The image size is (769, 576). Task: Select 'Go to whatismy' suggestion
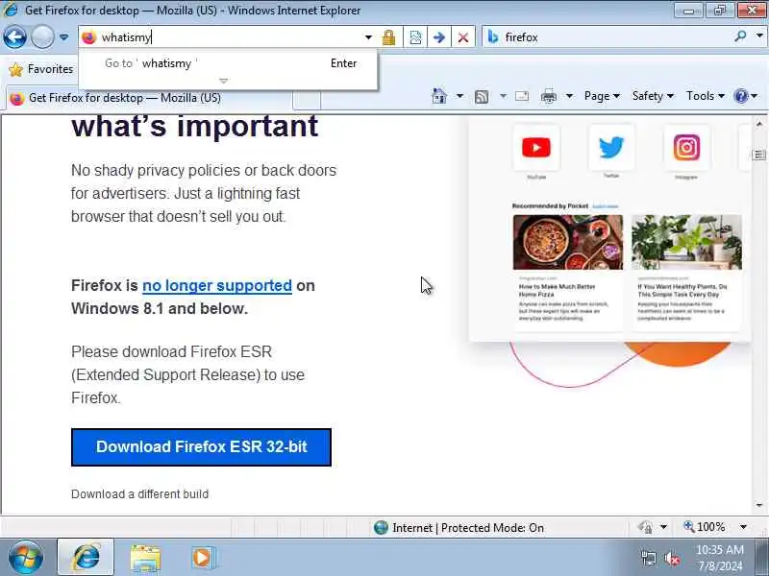coord(228,63)
